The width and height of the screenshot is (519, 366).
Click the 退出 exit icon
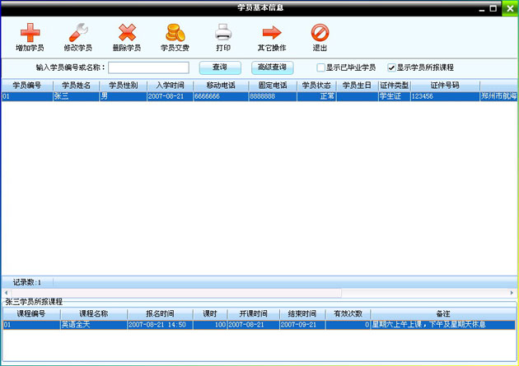[320, 33]
